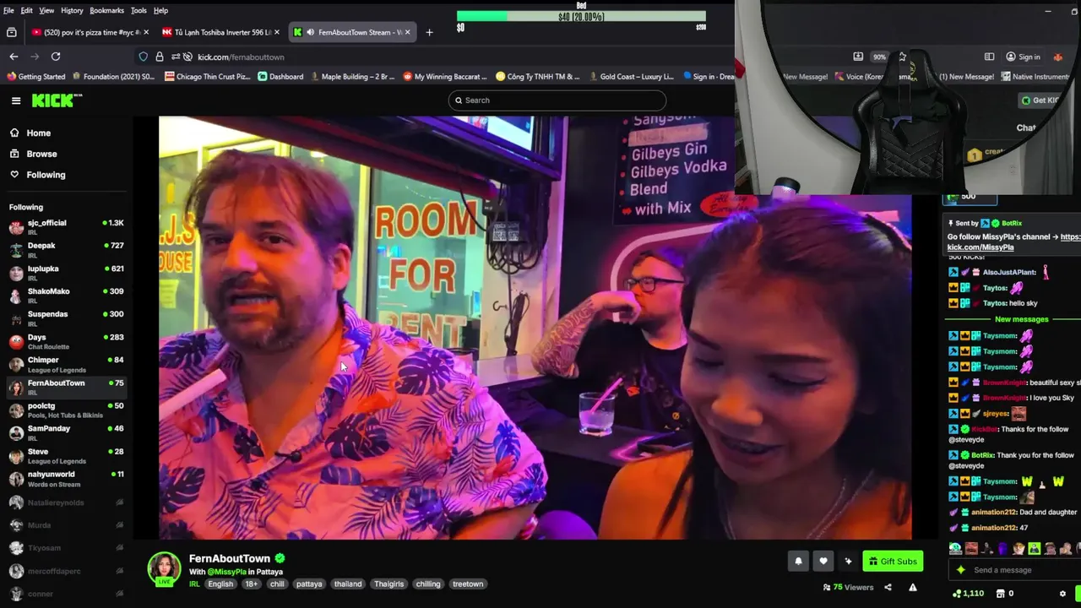Open Suspendas channel in Following list
Screen dimensions: 1081x608
(x=66, y=318)
